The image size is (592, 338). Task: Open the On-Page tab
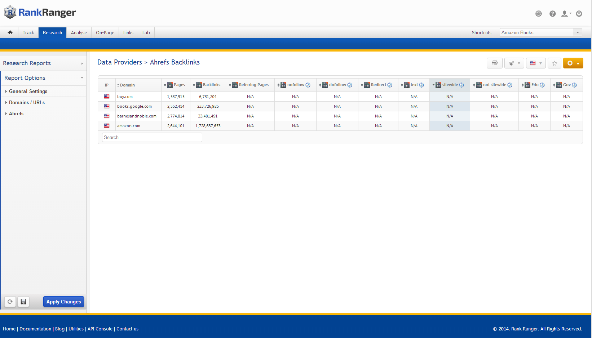point(105,32)
